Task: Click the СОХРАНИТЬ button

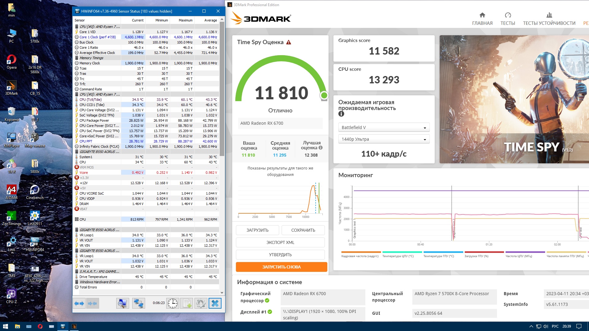Action: tap(303, 230)
